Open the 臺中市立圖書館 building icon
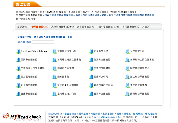 coord(128,85)
